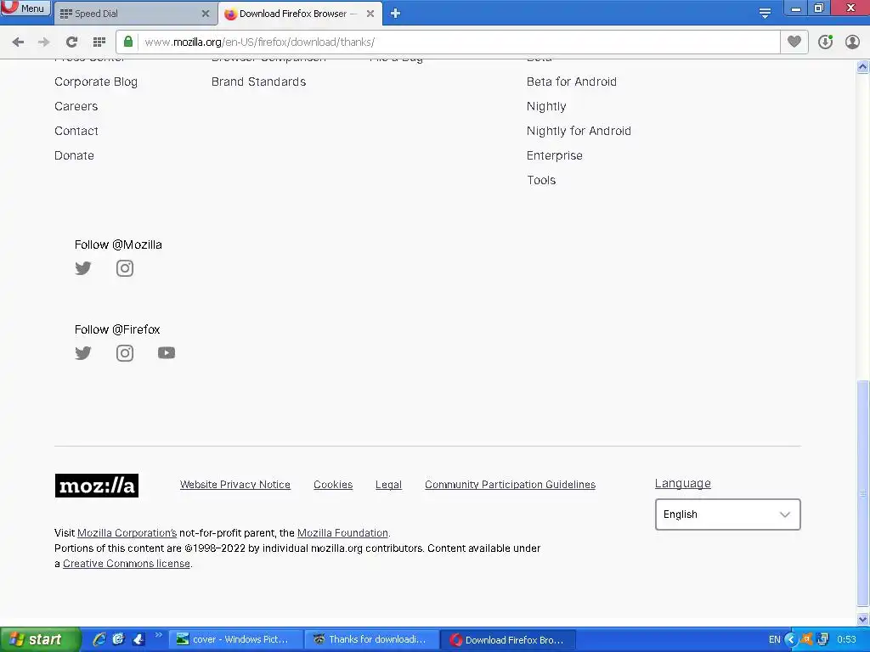Open the Enterprise link

[x=554, y=156]
